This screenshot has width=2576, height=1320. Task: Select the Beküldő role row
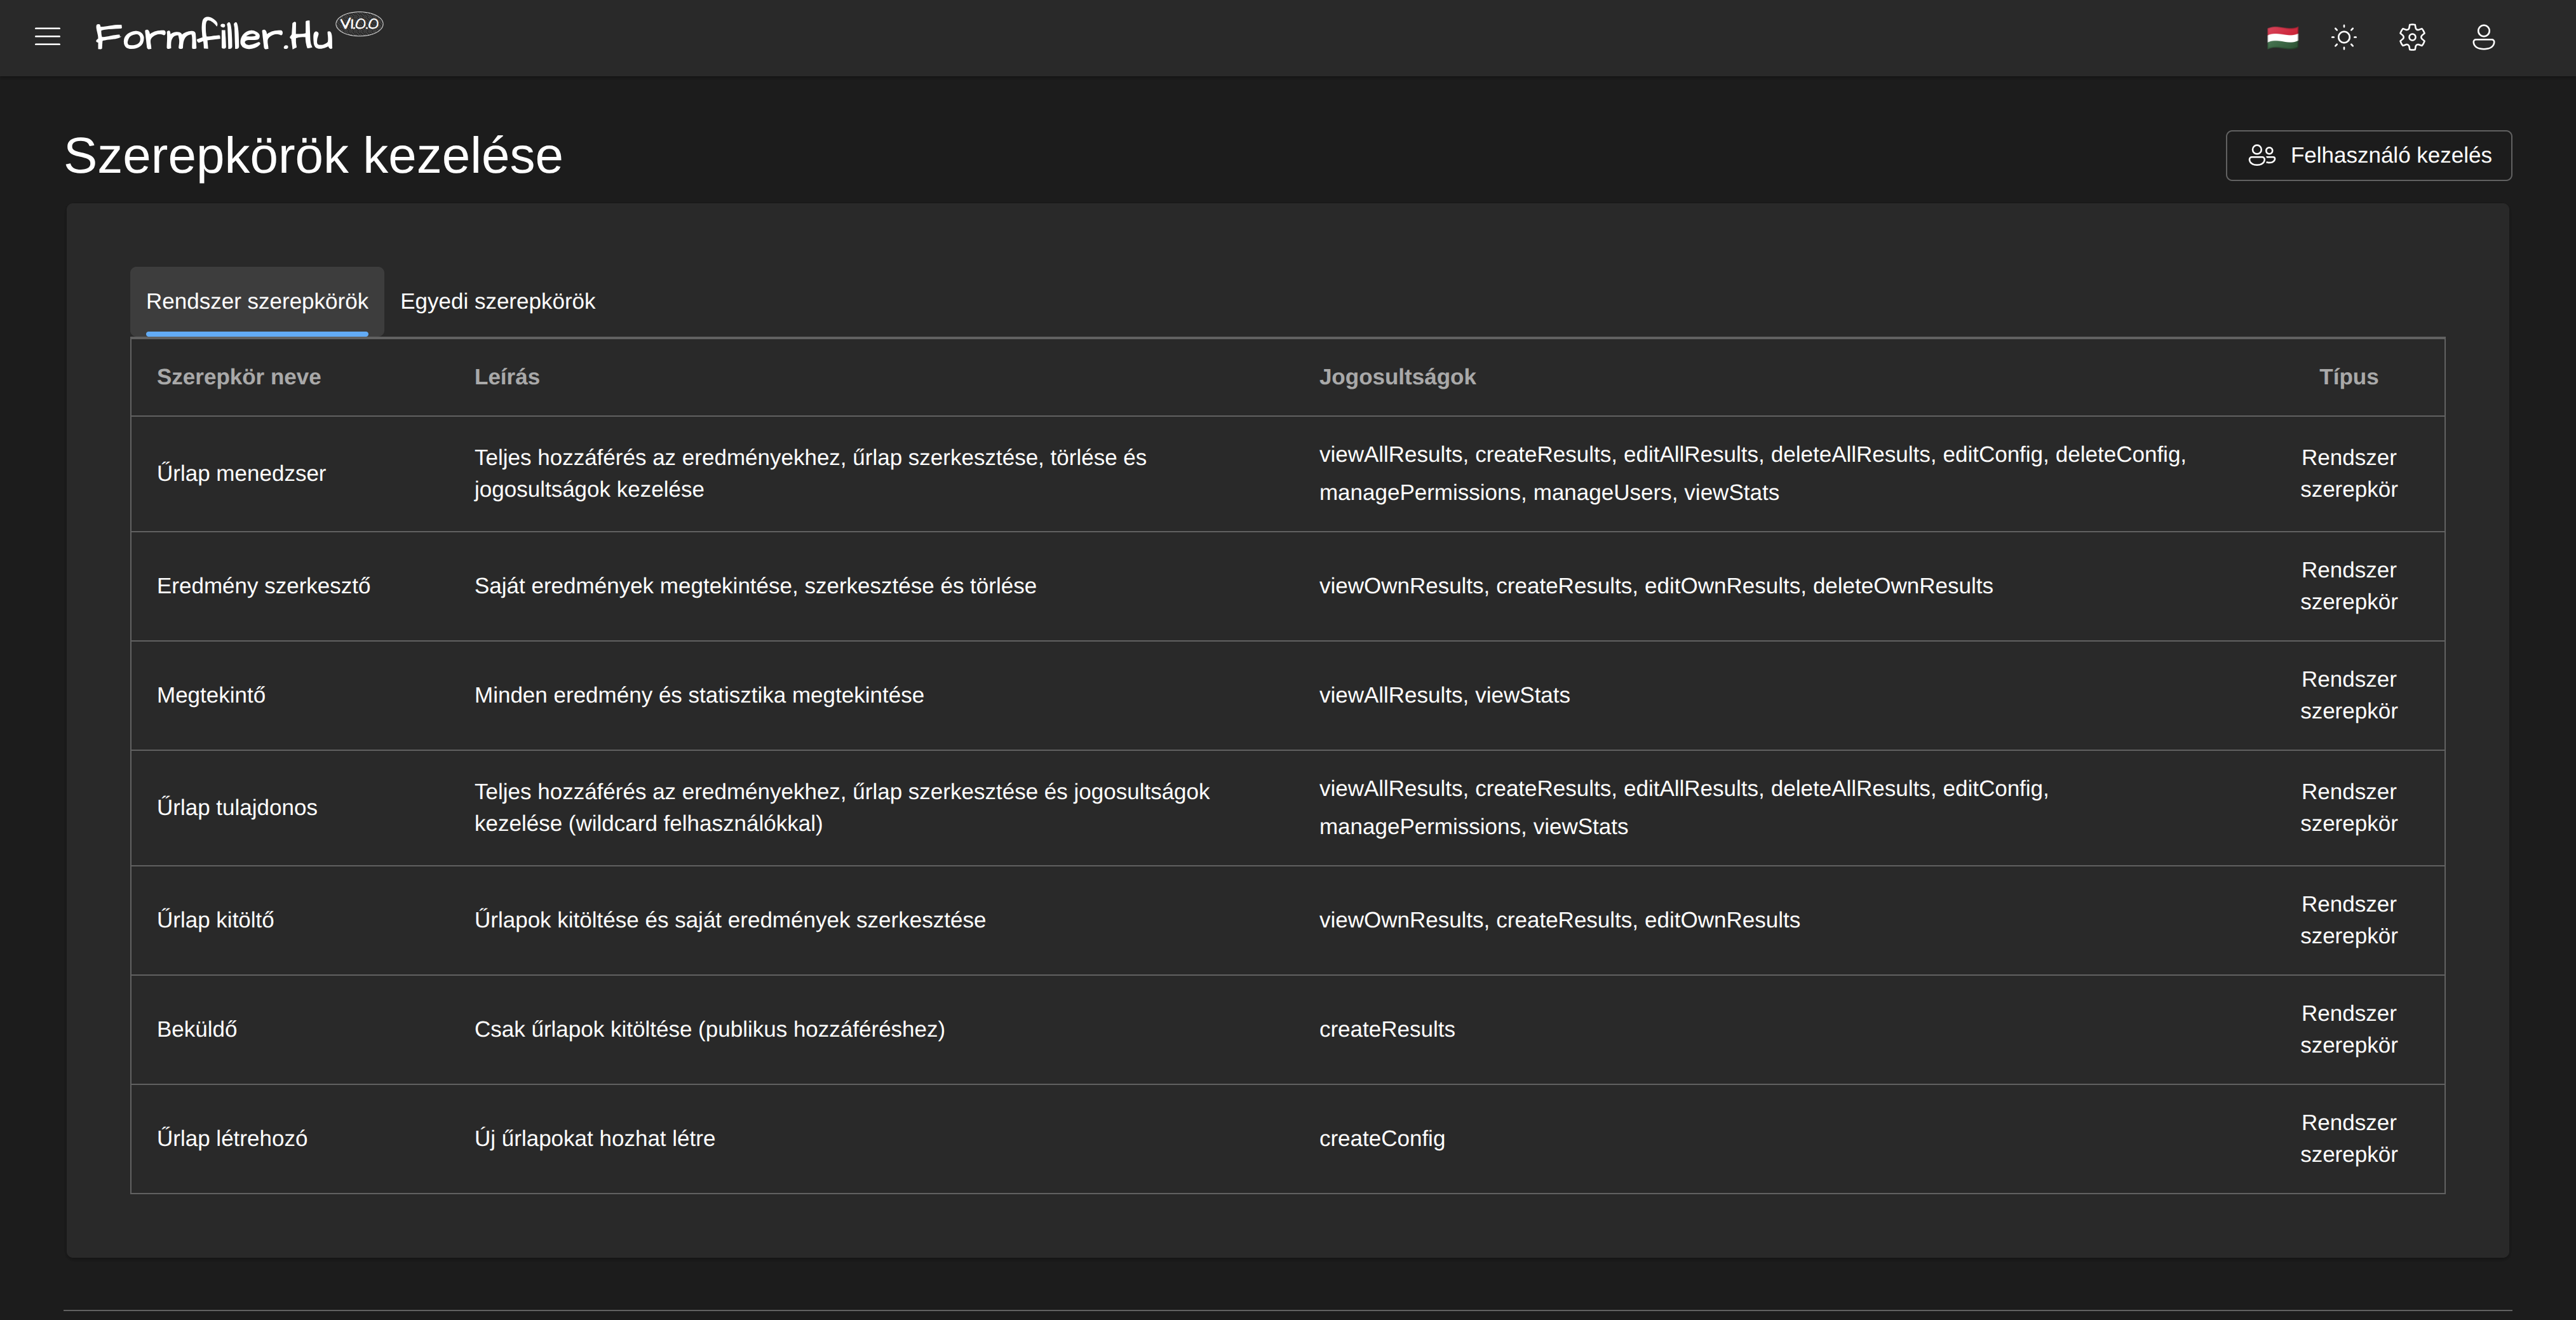197,1029
